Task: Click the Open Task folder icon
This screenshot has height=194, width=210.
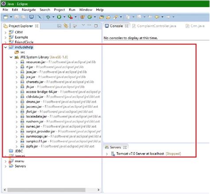Action: [x=108, y=17]
